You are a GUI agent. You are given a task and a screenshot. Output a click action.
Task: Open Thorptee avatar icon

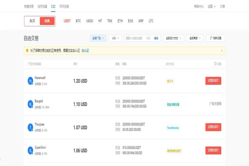click(30, 128)
